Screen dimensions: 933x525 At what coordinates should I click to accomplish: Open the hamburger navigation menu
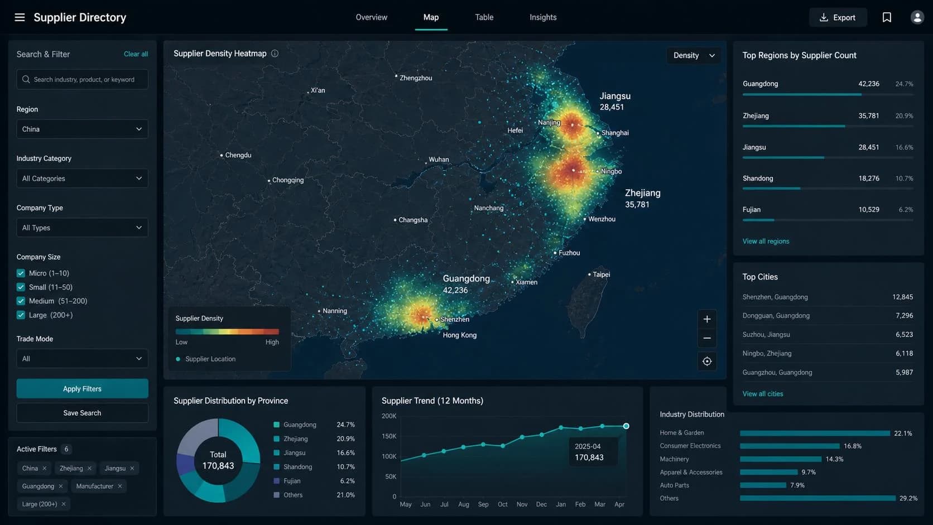point(20,17)
